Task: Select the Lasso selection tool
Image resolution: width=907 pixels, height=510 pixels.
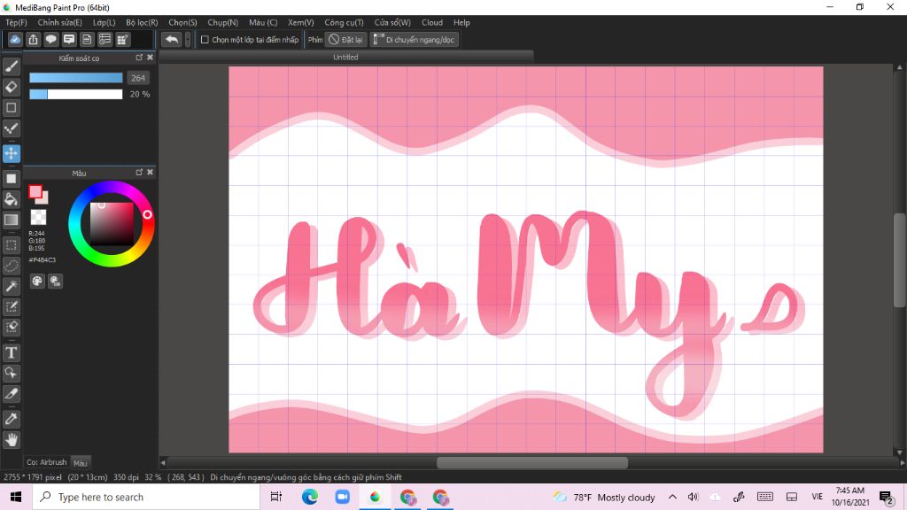Action: click(x=12, y=265)
